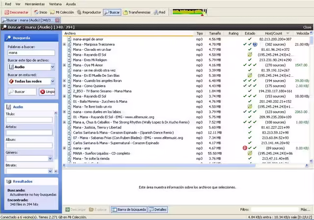This screenshot has width=314, height=220.
Task: Open the Red menu
Action: pos(8,4)
